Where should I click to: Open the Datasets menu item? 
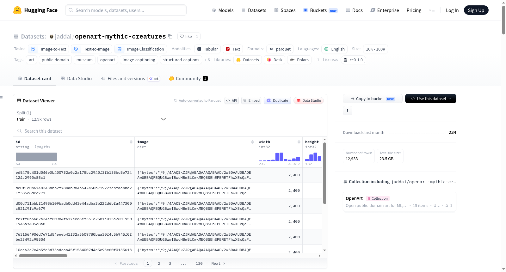pos(254,10)
